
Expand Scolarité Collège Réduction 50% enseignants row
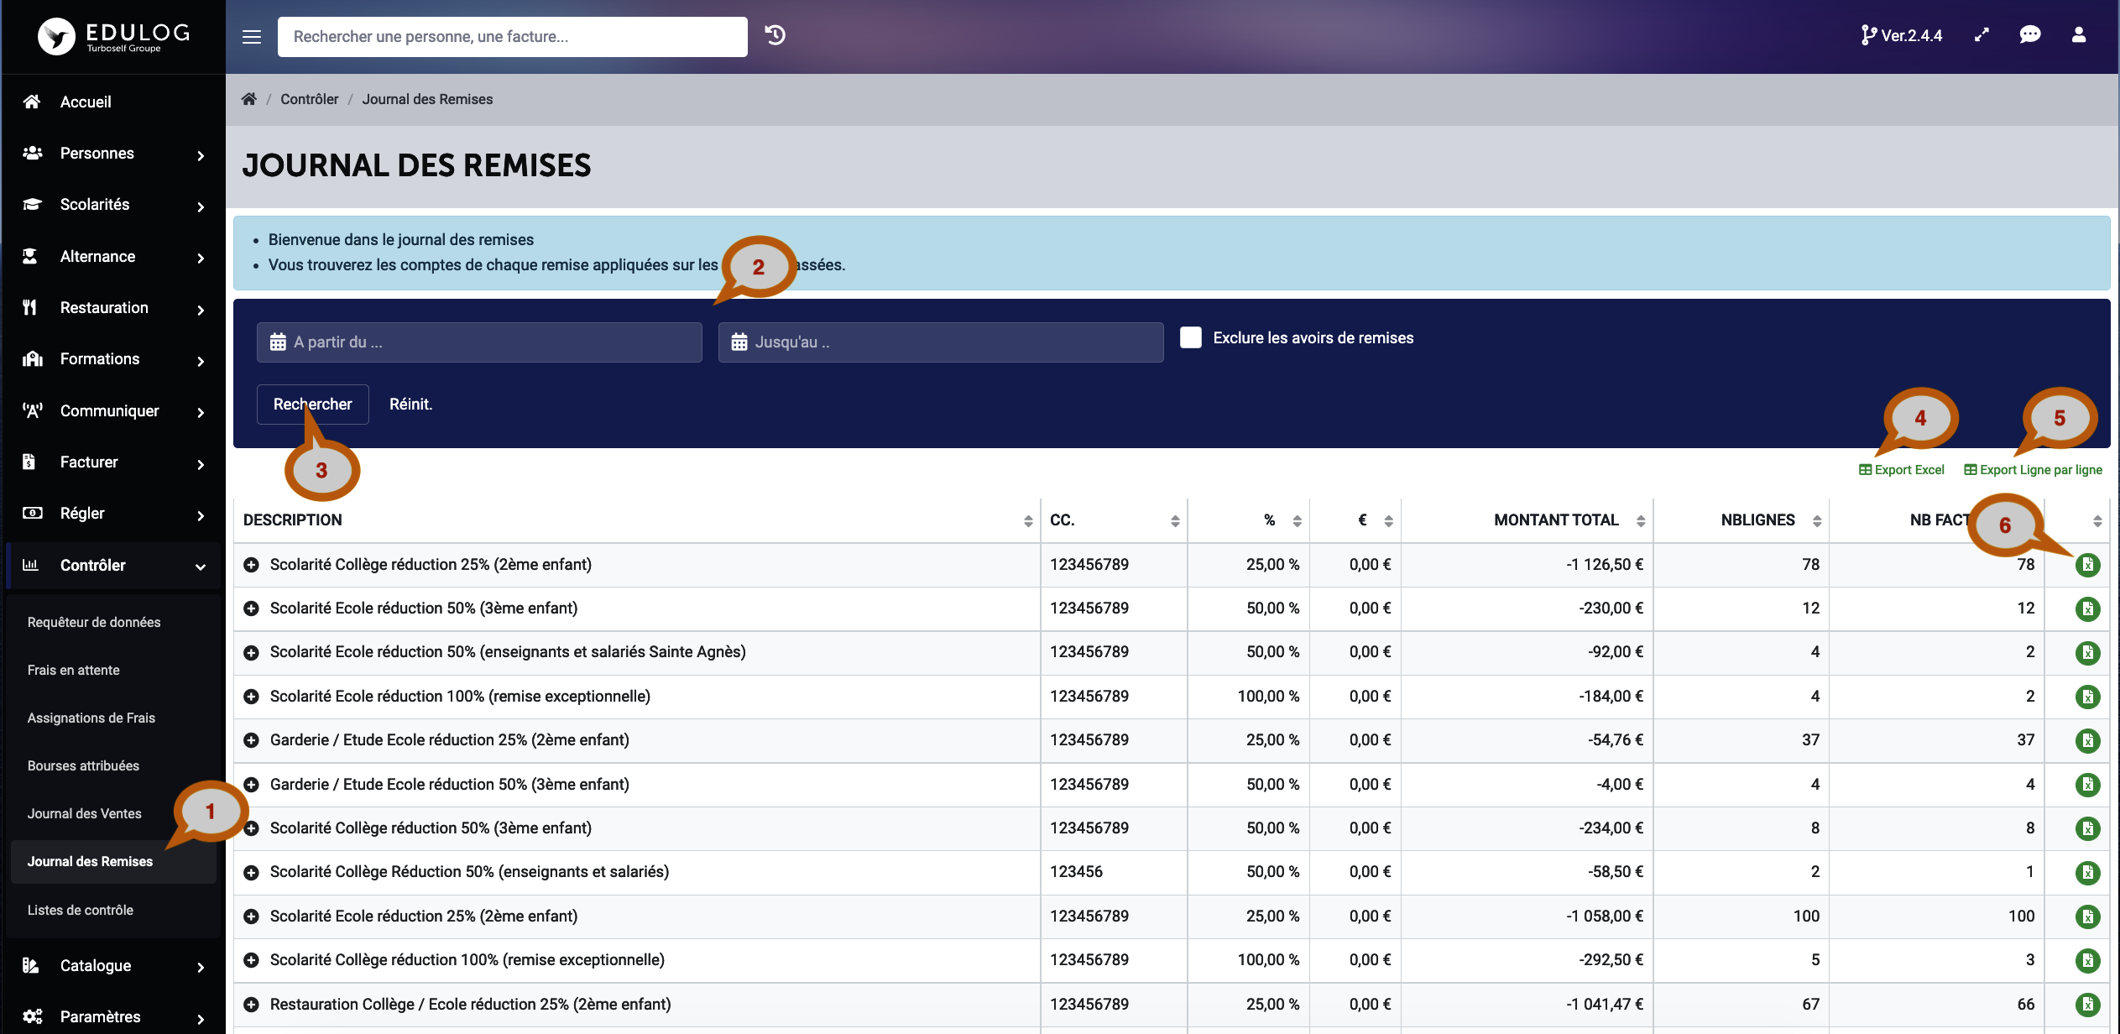click(x=251, y=873)
